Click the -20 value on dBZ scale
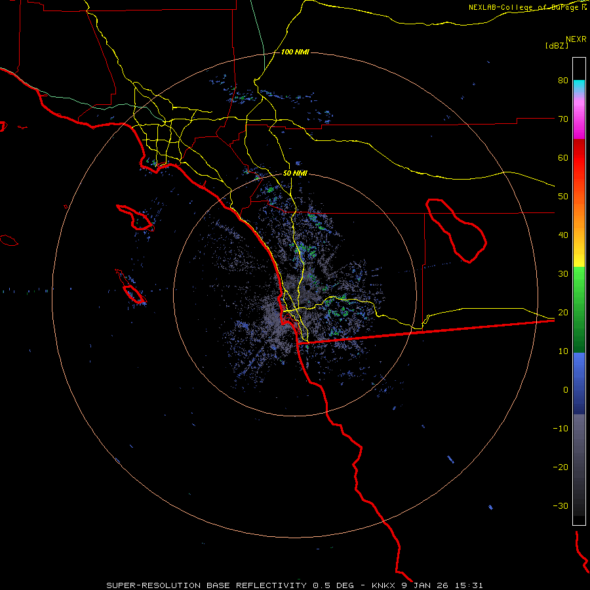This screenshot has width=590, height=590. 560,467
